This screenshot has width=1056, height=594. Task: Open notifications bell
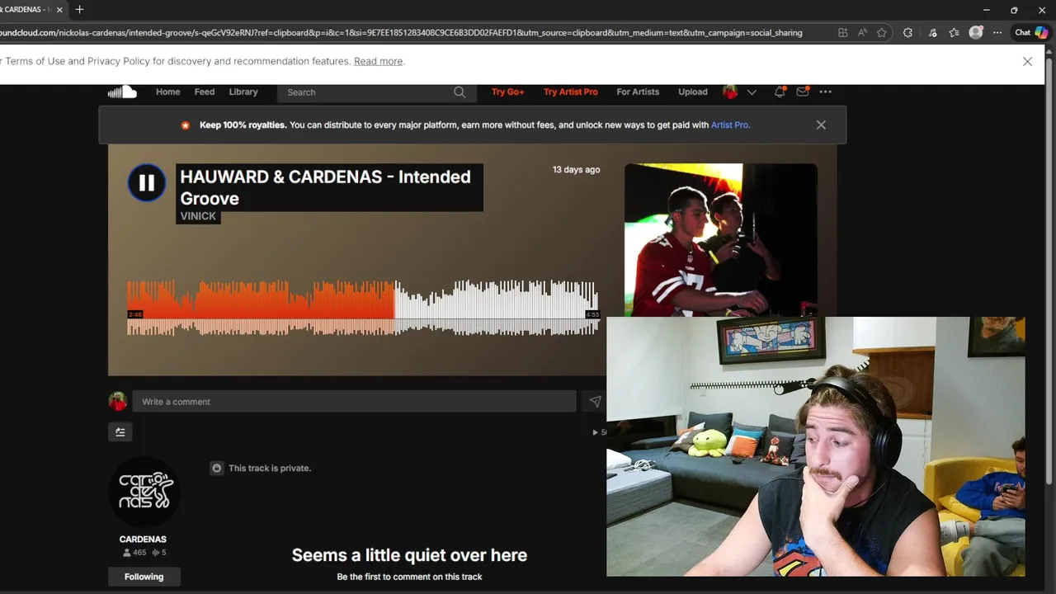[x=780, y=92]
